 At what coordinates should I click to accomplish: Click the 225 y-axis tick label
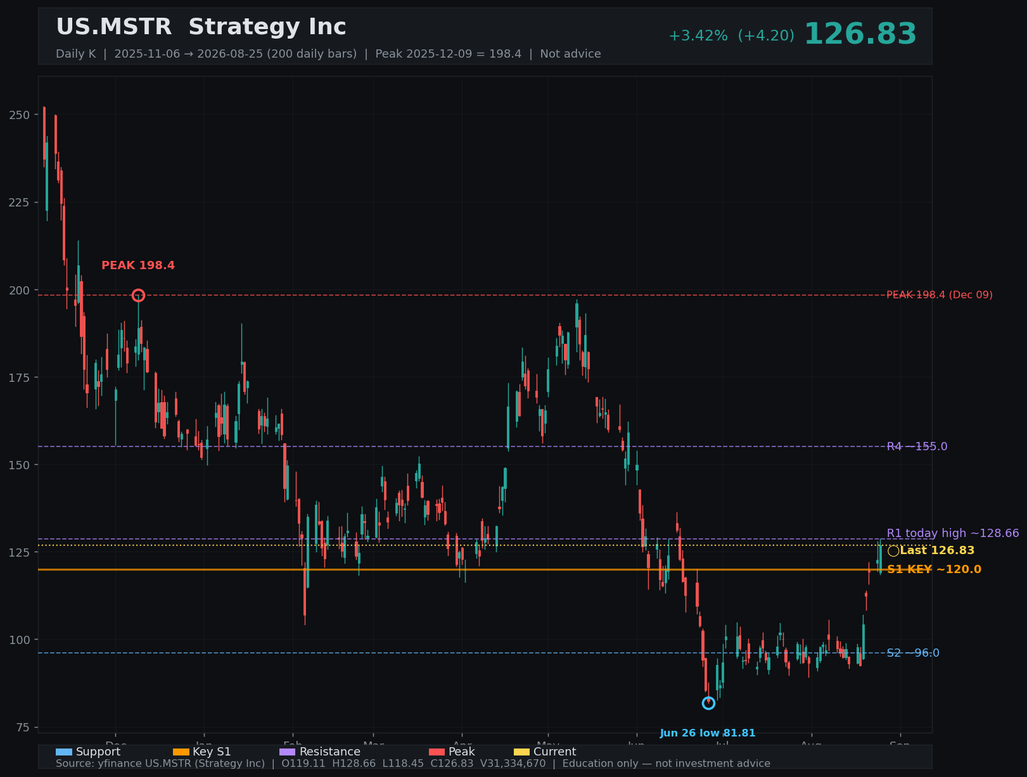coord(19,203)
